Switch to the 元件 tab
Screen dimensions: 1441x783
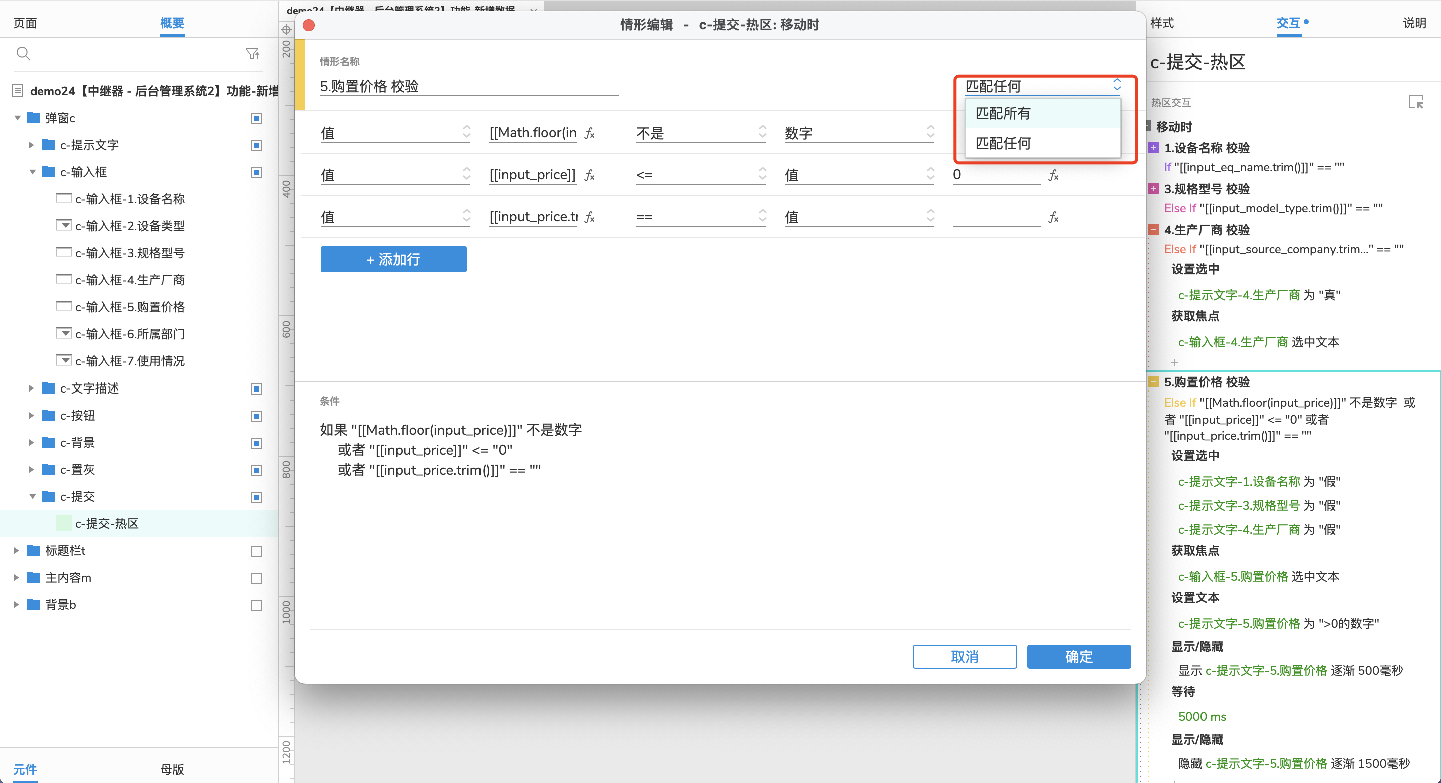pyautogui.click(x=25, y=769)
